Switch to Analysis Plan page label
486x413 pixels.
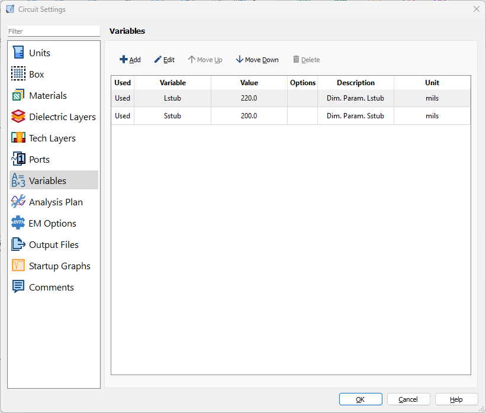tap(56, 202)
